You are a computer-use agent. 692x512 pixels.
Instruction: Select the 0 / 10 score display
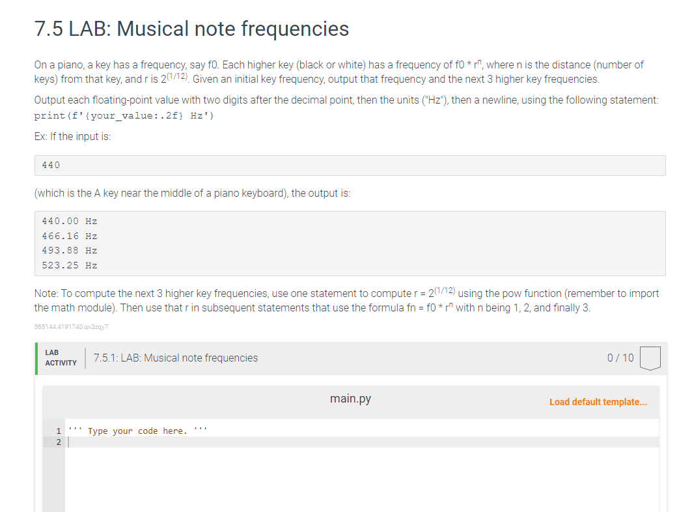coord(621,358)
